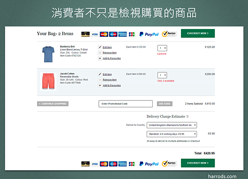Click Edit Item link for Jacob Cohen Shorts
Image resolution: width=248 pixels, height=179 pixels.
tap(107, 74)
